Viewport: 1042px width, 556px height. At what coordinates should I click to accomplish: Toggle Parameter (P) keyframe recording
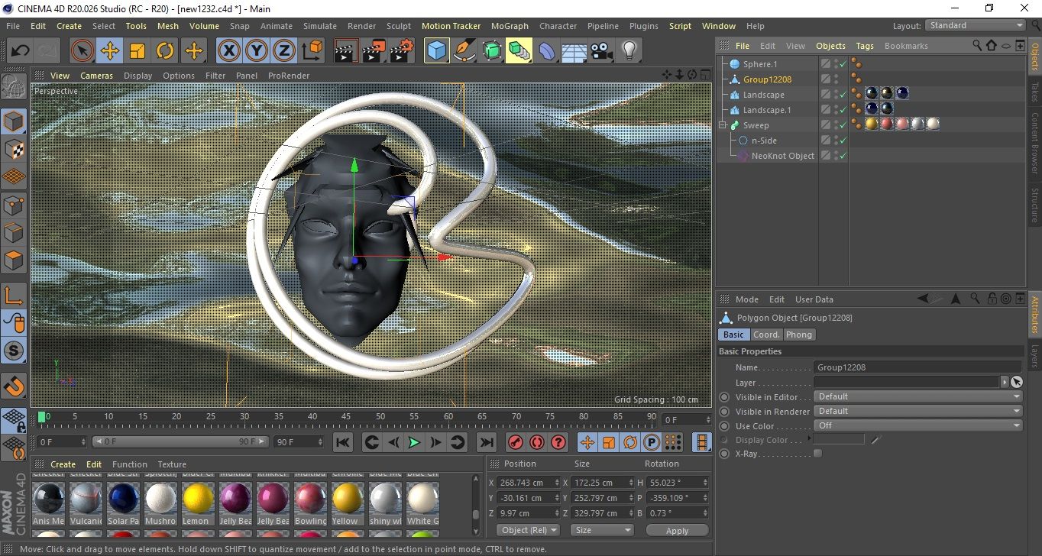pos(652,442)
